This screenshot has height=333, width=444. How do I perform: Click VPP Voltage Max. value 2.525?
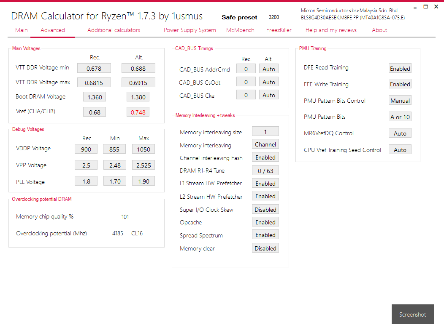click(143, 165)
